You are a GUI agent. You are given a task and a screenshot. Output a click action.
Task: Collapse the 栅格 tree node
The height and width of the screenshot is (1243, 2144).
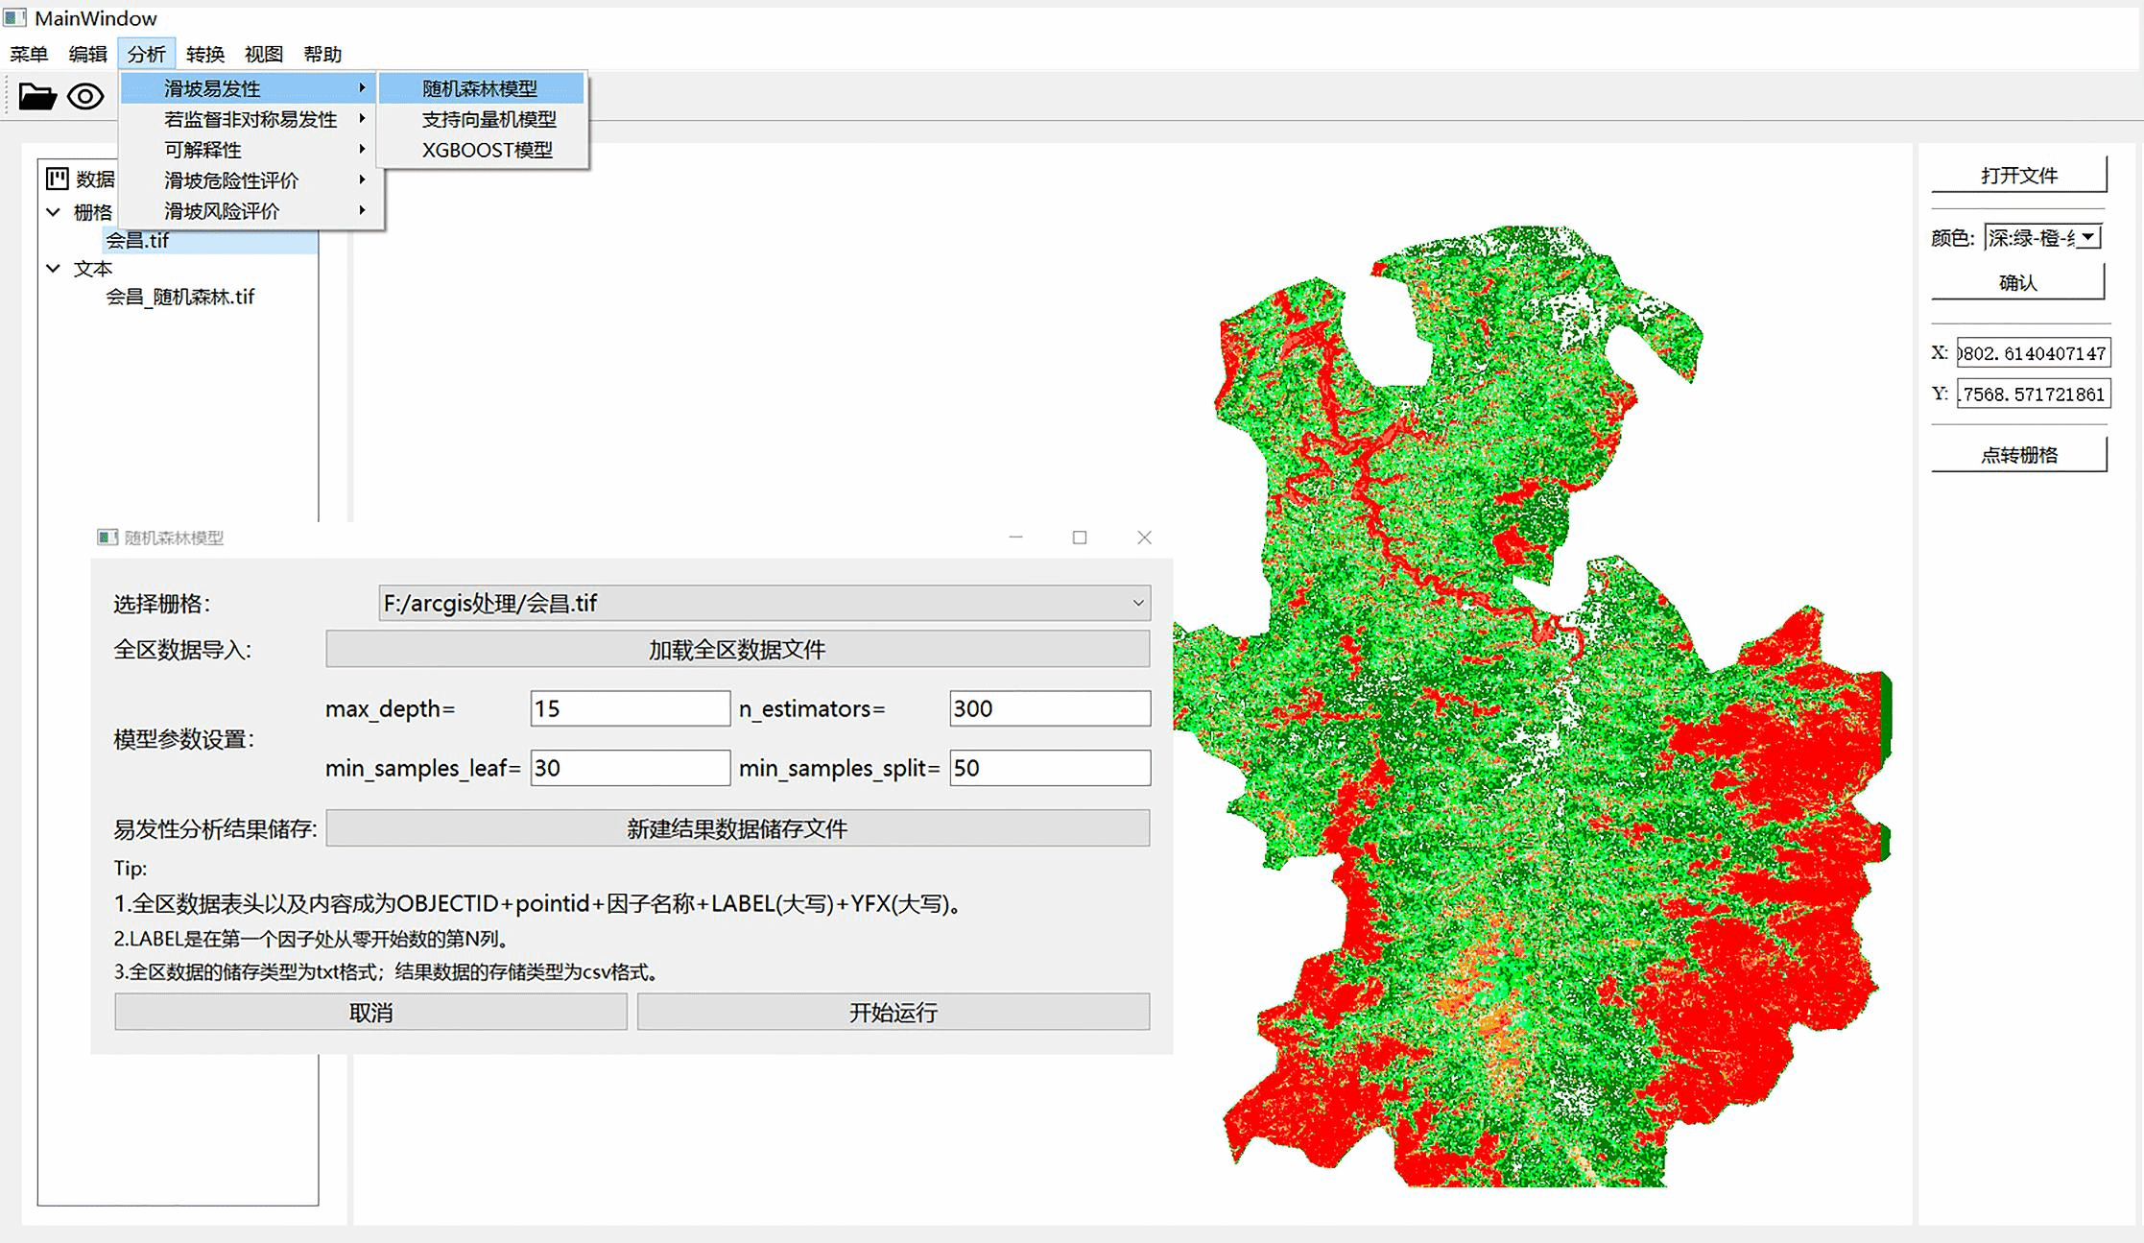[54, 212]
